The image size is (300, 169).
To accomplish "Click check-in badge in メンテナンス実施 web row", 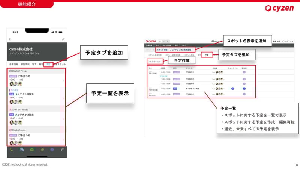I will pyautogui.click(x=232, y=89).
